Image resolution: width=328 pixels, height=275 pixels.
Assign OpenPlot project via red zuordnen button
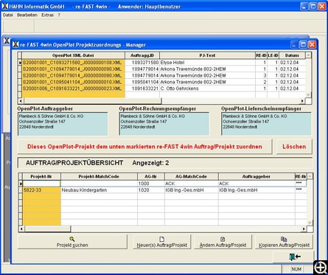[144, 147]
